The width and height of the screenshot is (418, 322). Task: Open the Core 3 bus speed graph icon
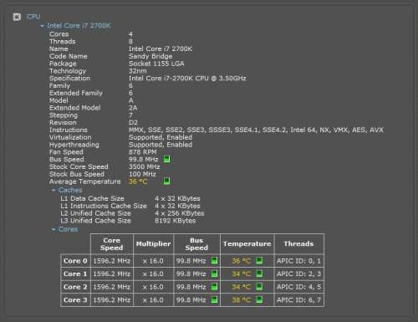coord(214,299)
